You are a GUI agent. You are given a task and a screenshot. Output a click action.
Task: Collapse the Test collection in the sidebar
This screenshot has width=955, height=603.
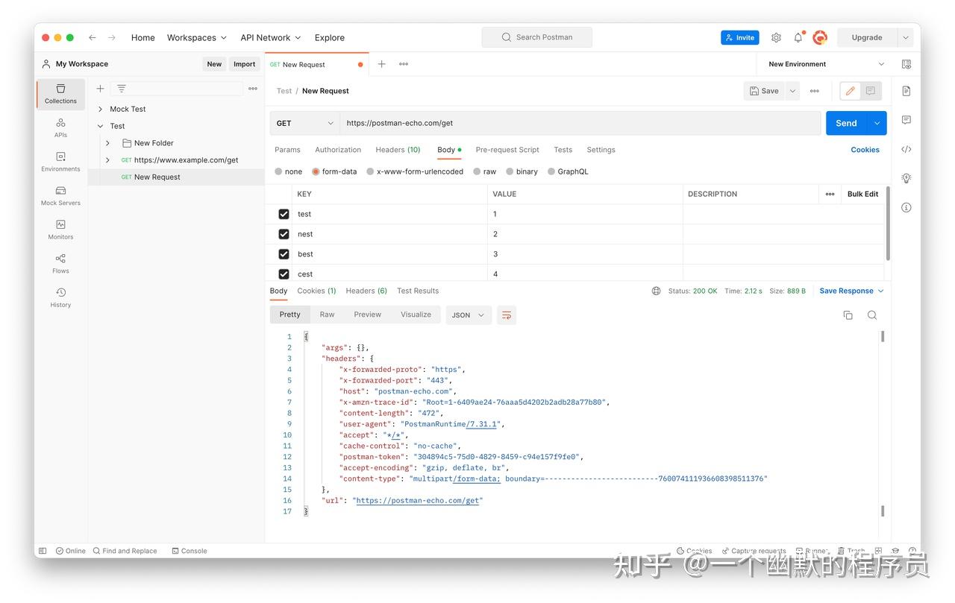tap(99, 125)
